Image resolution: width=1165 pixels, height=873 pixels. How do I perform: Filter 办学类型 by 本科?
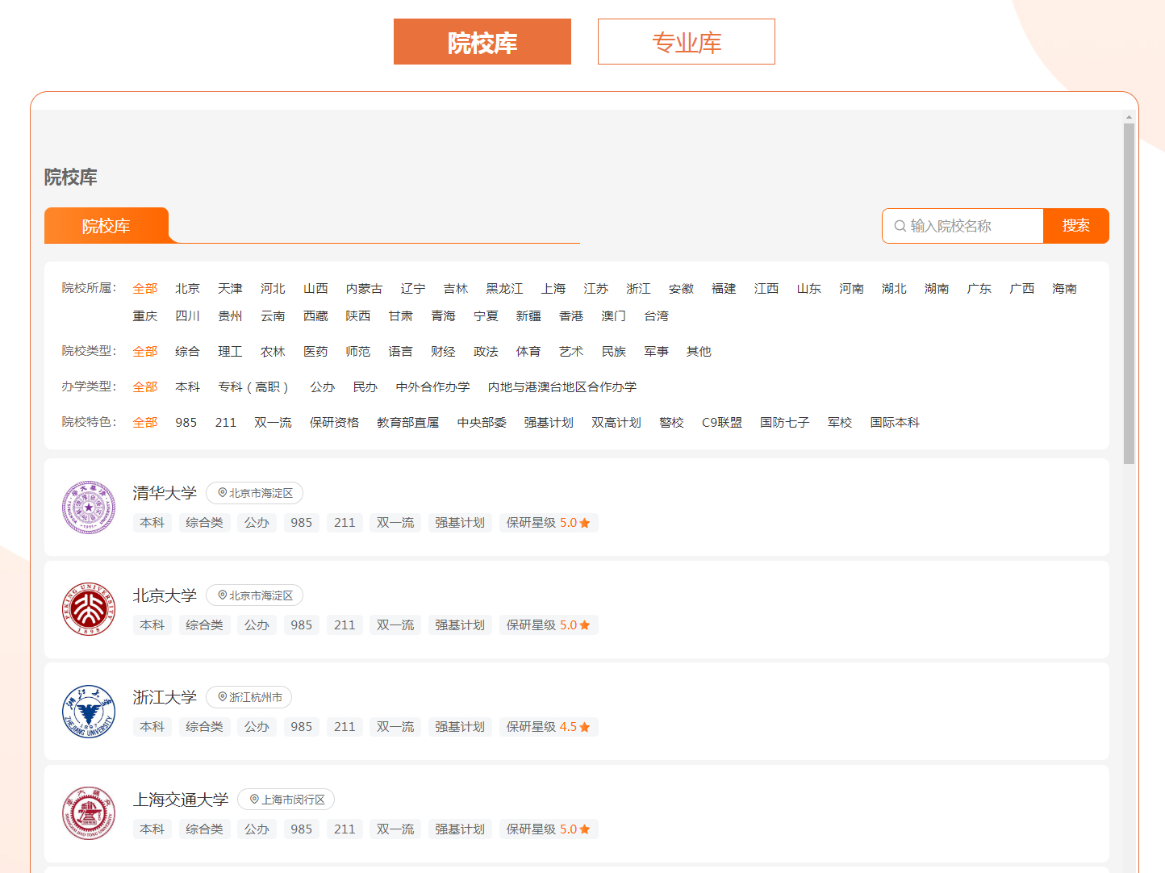(x=188, y=387)
